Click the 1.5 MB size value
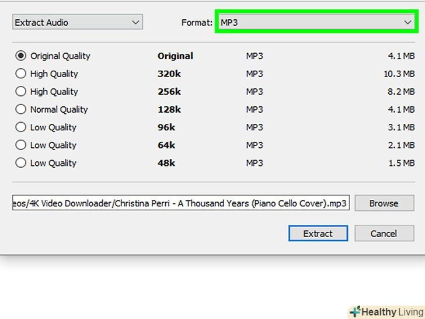Screen dimensions: 425x319 [402, 163]
